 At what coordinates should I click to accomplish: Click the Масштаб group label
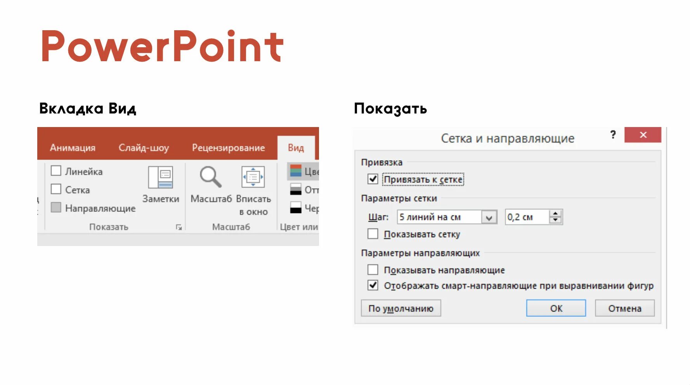click(x=231, y=227)
